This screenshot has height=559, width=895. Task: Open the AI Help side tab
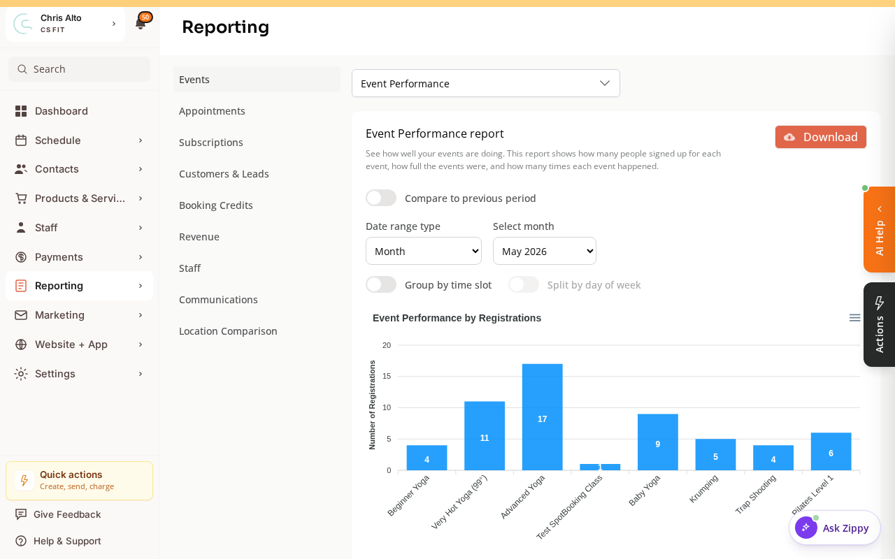(879, 230)
